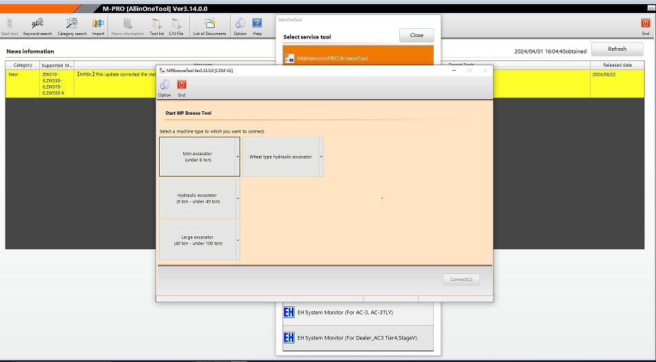Click EH System Monitor AC-3 icon
The image size is (656, 362).
288,313
